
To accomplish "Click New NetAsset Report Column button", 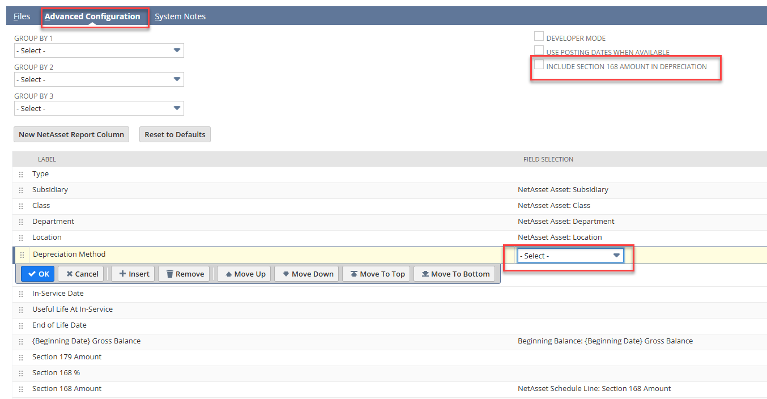I will pyautogui.click(x=71, y=134).
